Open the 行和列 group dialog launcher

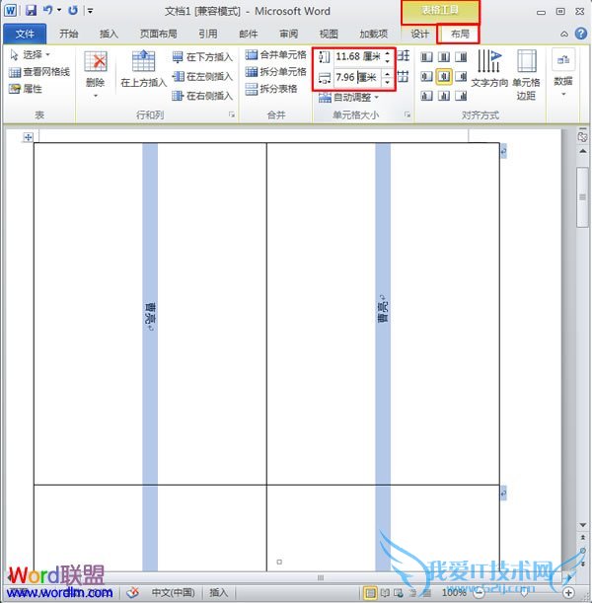tap(232, 114)
